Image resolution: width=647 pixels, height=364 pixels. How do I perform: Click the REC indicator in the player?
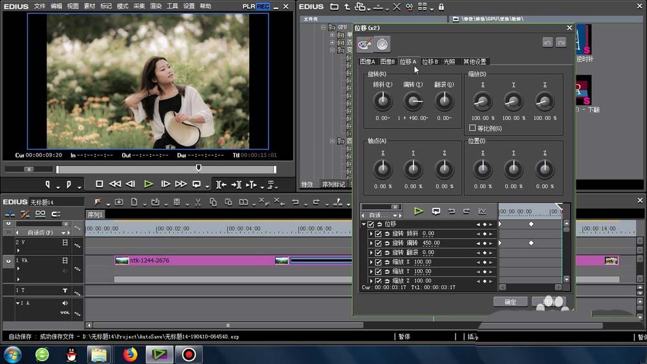pyautogui.click(x=263, y=6)
